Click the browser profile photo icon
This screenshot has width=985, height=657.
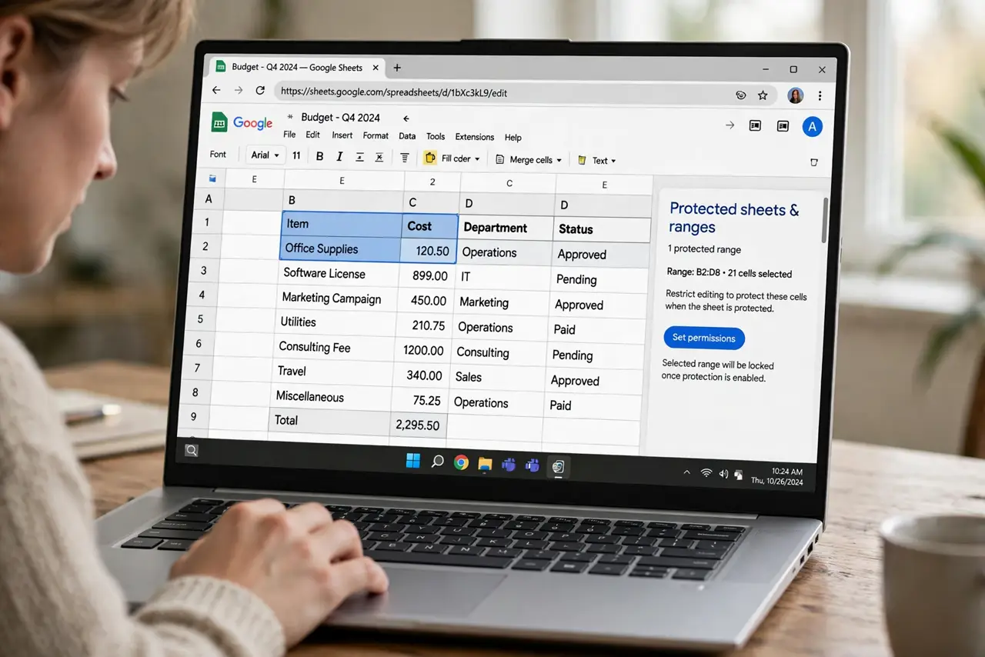(x=795, y=95)
